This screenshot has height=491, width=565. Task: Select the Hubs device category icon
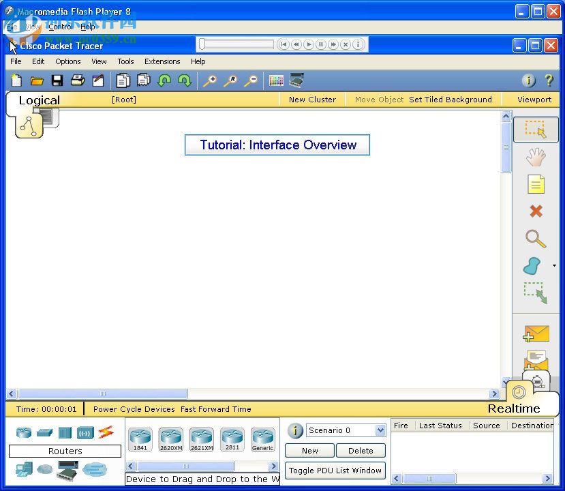tap(65, 432)
